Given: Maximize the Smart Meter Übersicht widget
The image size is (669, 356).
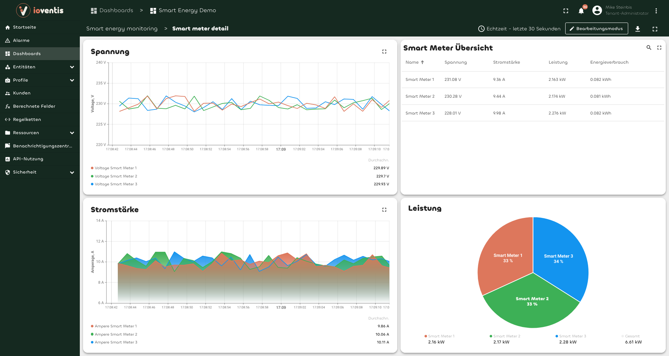Looking at the screenshot, I should (659, 48).
